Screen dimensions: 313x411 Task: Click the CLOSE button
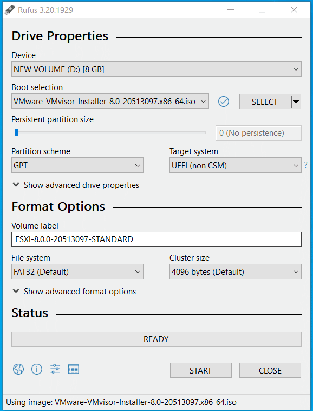pyautogui.click(x=270, y=370)
